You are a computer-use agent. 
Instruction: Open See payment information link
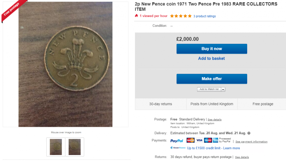coord(251,142)
